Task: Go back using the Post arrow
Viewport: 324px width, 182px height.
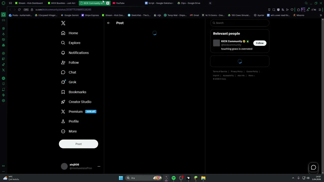Action: tap(109, 23)
